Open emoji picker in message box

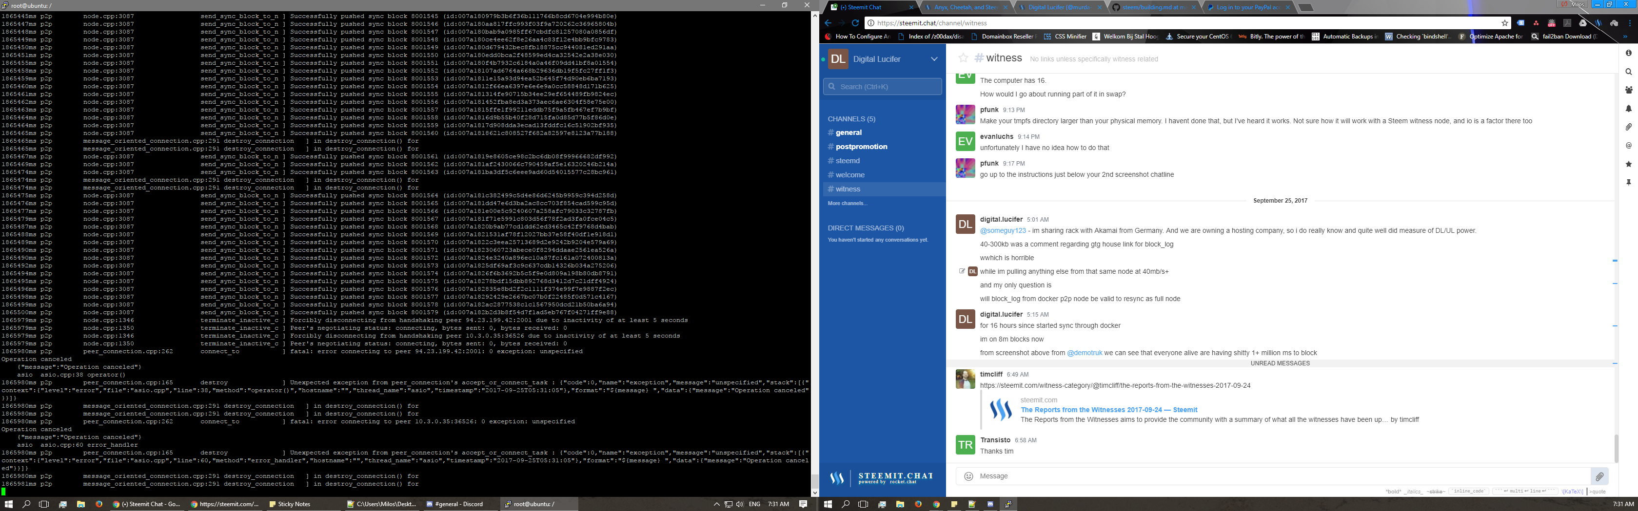pyautogui.click(x=968, y=476)
